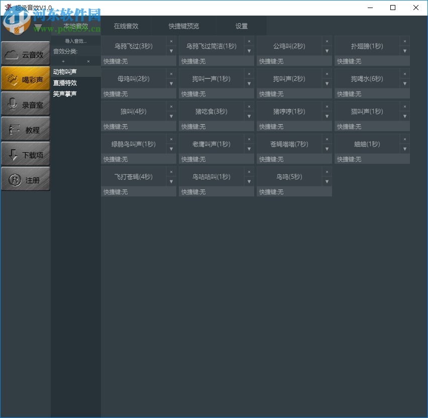Play the 猪哼哼(1秒) sound
Viewport: 428px width, 418px height.
289,111
